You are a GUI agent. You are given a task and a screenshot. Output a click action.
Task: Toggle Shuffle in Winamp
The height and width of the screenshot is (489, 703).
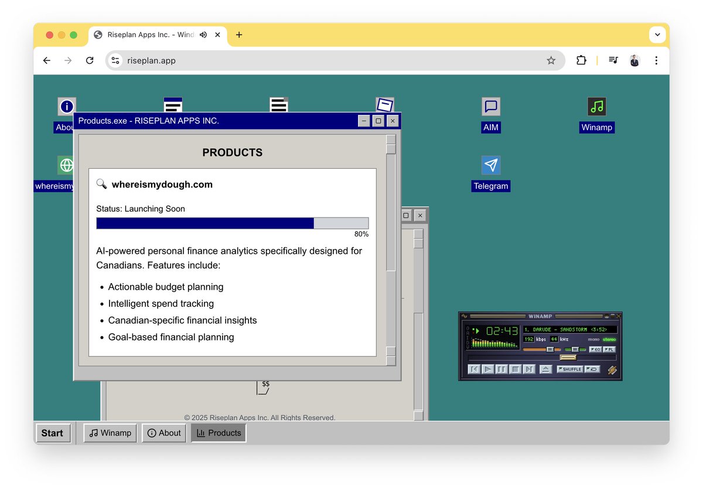570,369
